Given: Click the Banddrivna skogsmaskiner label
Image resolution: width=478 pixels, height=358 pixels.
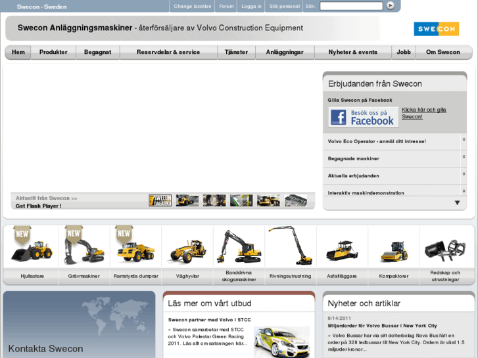Looking at the screenshot, I should tap(239, 276).
